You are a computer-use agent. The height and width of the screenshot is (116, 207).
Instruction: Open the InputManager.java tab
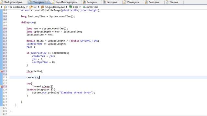point(66,2)
